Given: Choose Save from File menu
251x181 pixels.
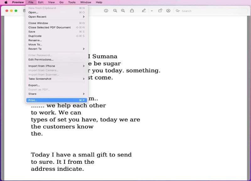Looking at the screenshot, I should pyautogui.click(x=56, y=32).
